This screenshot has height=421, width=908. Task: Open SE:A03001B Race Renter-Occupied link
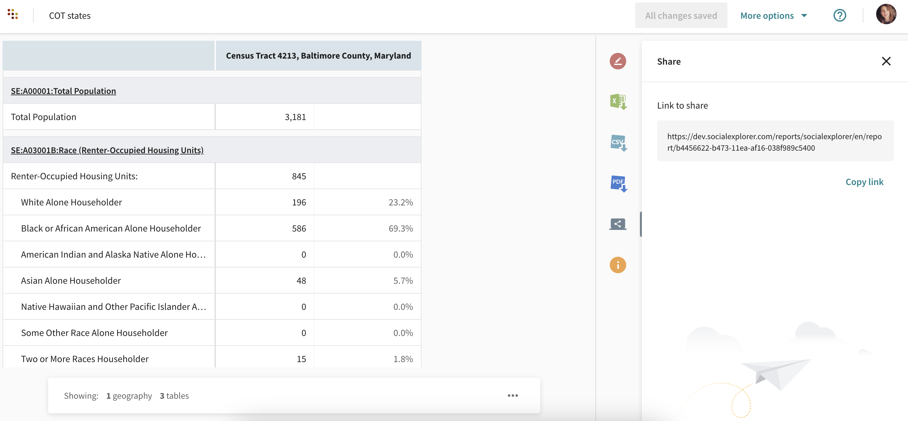pos(107,150)
